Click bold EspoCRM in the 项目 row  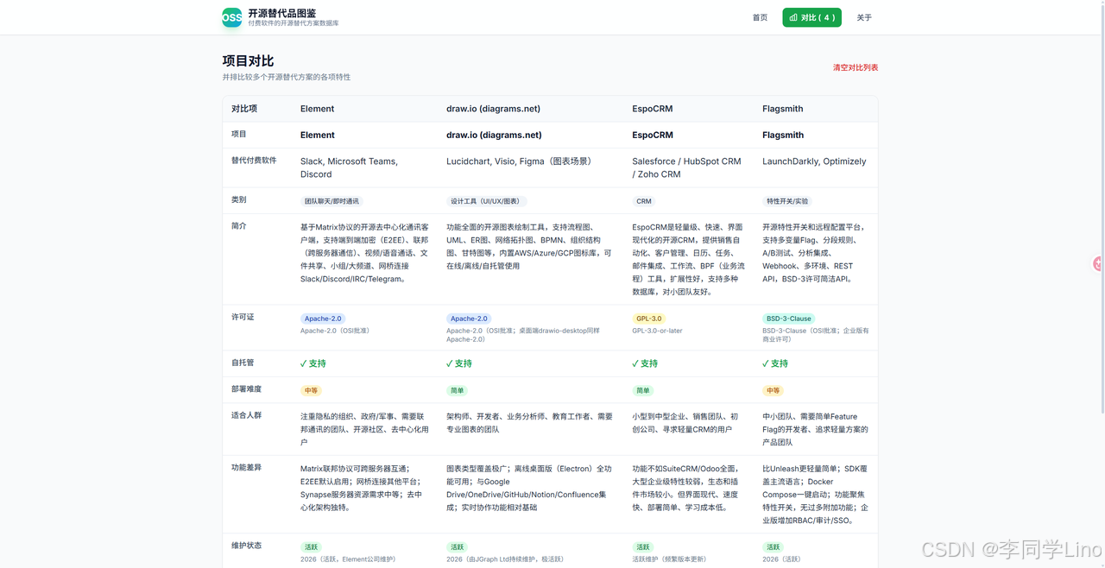pyautogui.click(x=653, y=135)
